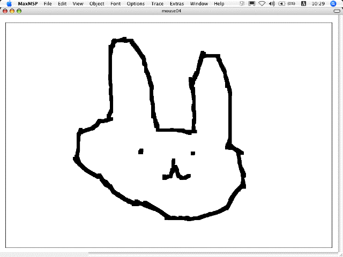Expand the View menu
Viewport: 343px width, 257px height.
click(78, 4)
